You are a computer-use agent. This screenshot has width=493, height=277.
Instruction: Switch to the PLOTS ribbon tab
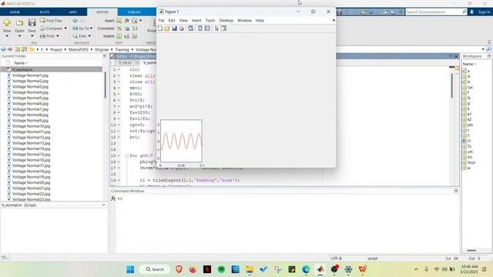(45, 12)
